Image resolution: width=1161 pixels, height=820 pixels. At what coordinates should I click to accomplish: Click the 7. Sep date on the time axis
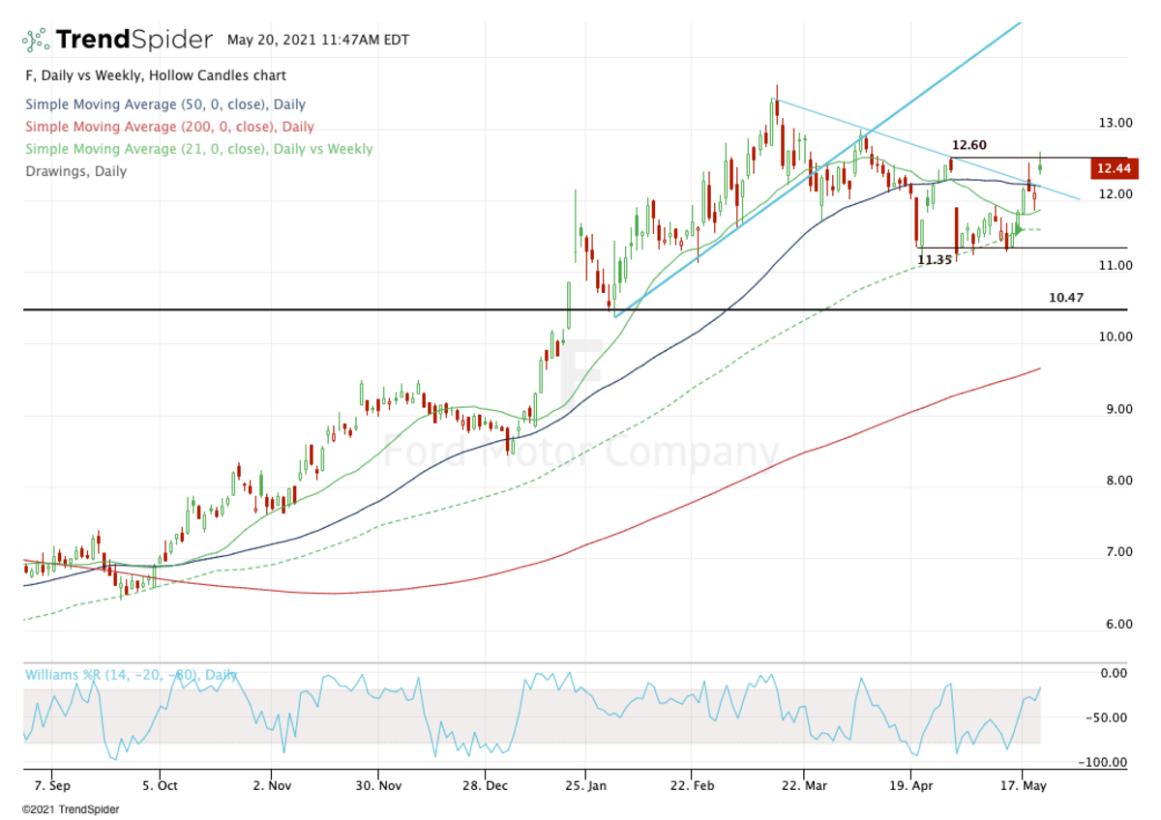[x=45, y=785]
